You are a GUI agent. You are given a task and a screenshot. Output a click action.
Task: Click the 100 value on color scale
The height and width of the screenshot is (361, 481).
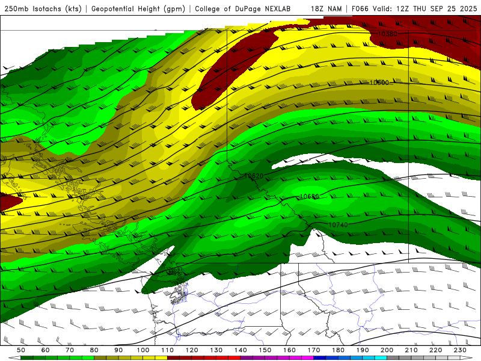[x=143, y=350]
